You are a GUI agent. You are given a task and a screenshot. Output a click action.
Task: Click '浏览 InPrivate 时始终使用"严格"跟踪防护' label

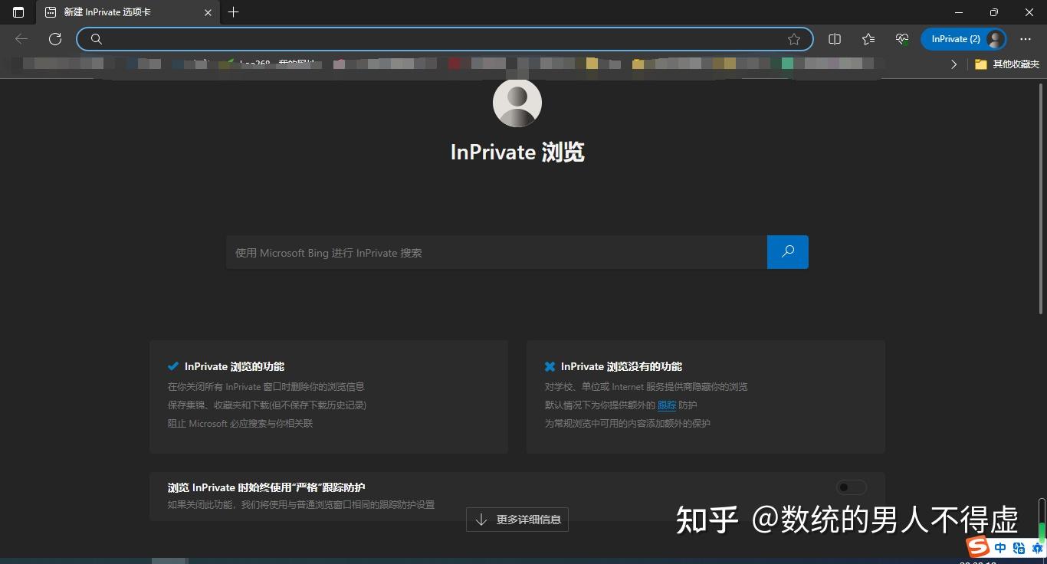(267, 487)
